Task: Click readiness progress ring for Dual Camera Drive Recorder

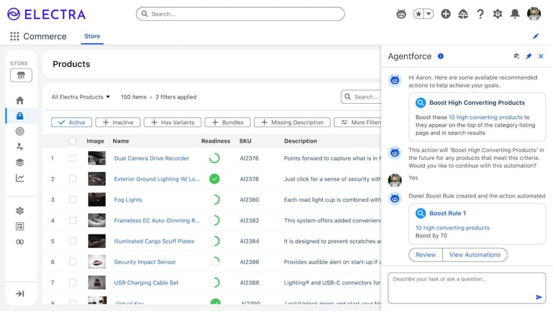Action: pyautogui.click(x=214, y=158)
